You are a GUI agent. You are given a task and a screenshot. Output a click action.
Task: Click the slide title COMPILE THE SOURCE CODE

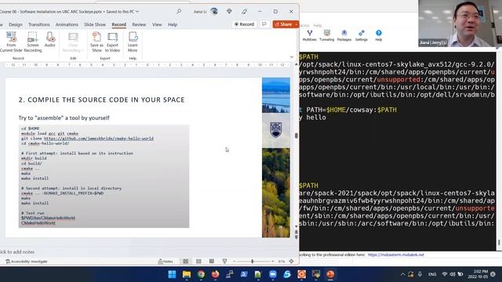[x=101, y=99]
